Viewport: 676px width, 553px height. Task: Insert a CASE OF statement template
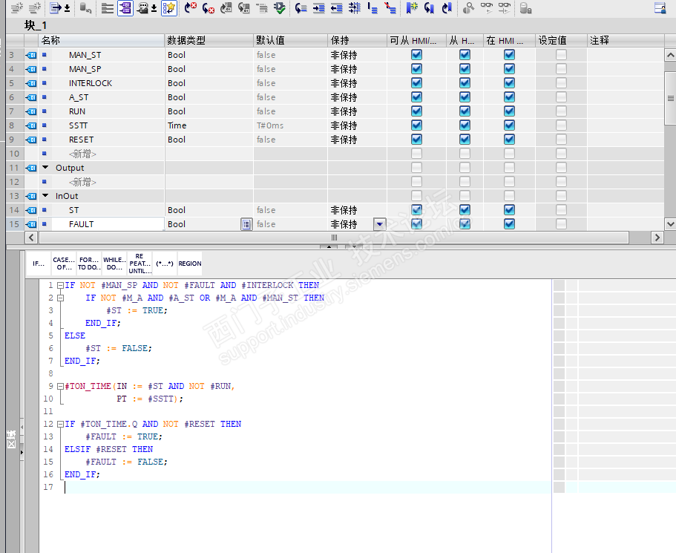click(64, 264)
